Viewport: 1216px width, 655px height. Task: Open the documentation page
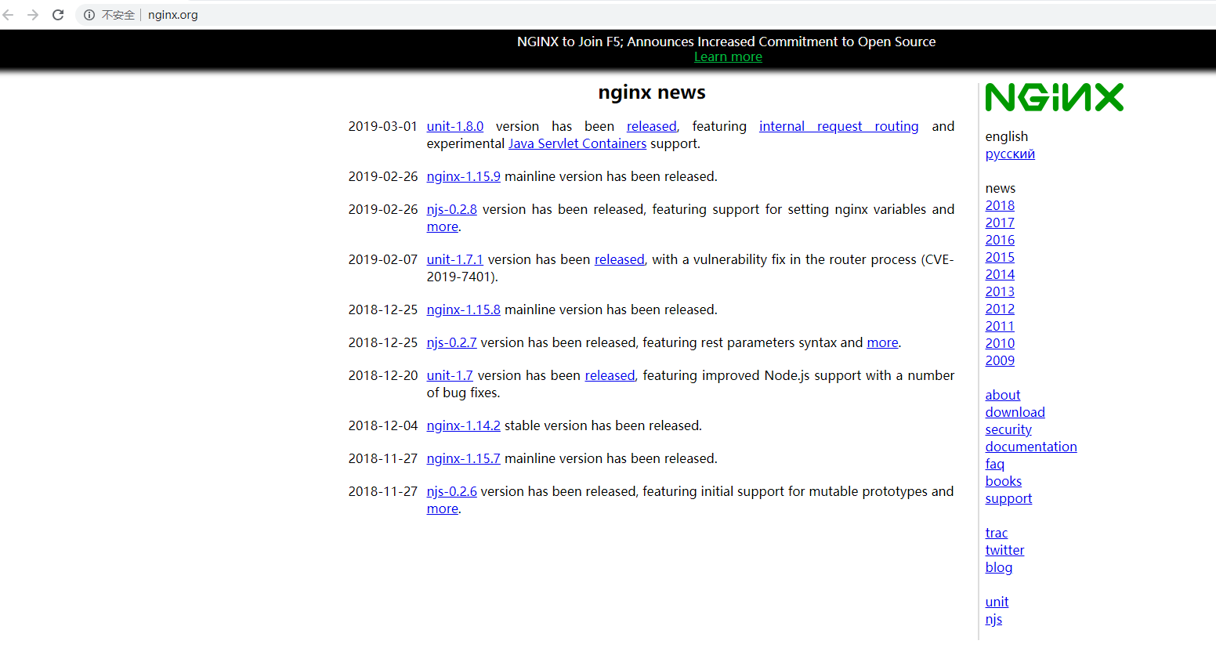(x=1031, y=447)
